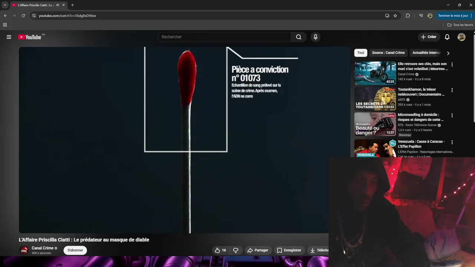Open Venezuela video thumbnail

pos(375,148)
